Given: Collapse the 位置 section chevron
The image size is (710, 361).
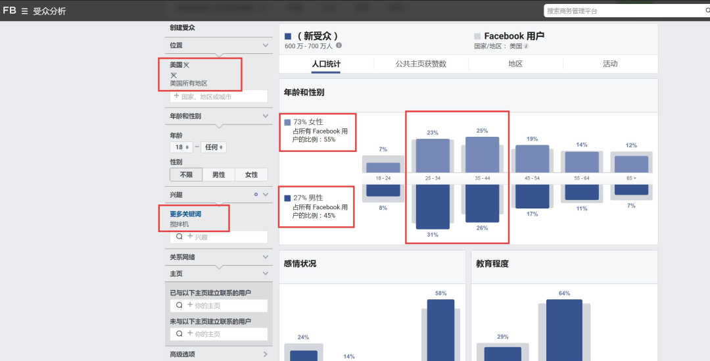Looking at the screenshot, I should click(x=266, y=45).
